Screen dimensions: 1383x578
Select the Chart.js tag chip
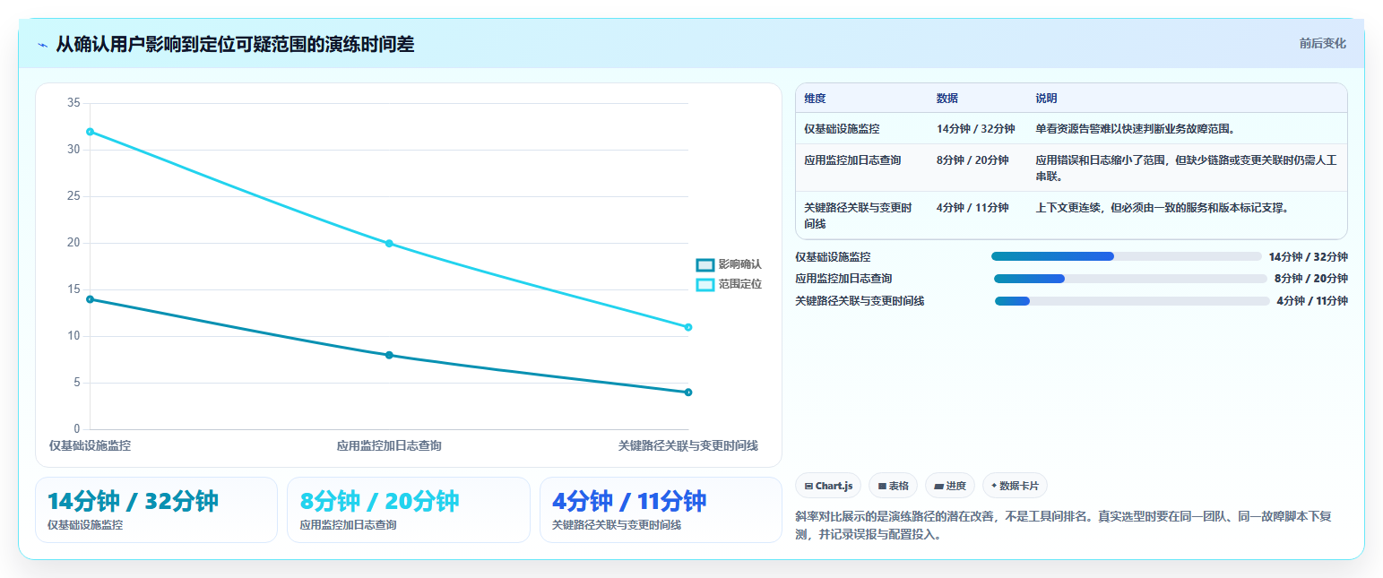pyautogui.click(x=828, y=486)
